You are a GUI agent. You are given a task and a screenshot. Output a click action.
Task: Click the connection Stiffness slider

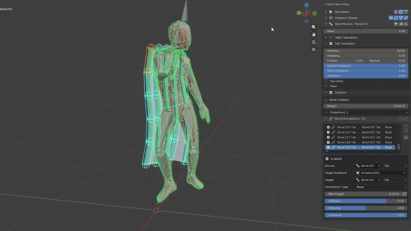366,201
